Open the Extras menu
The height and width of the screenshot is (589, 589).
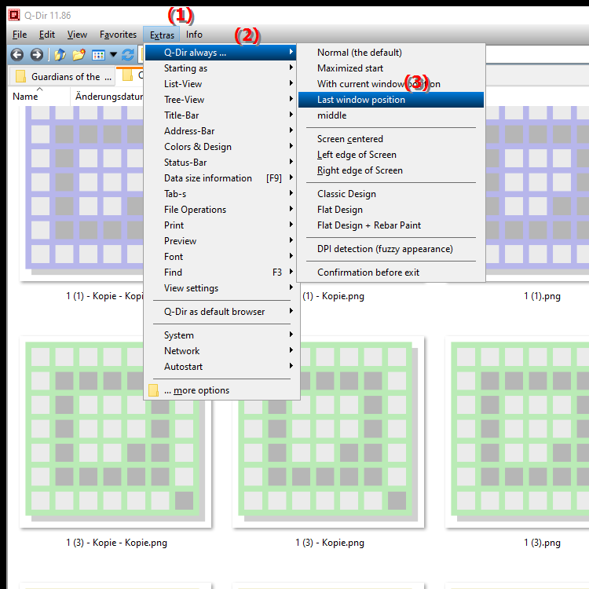pyautogui.click(x=162, y=35)
